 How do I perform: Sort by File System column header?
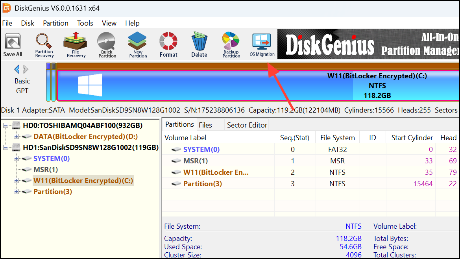pos(338,137)
